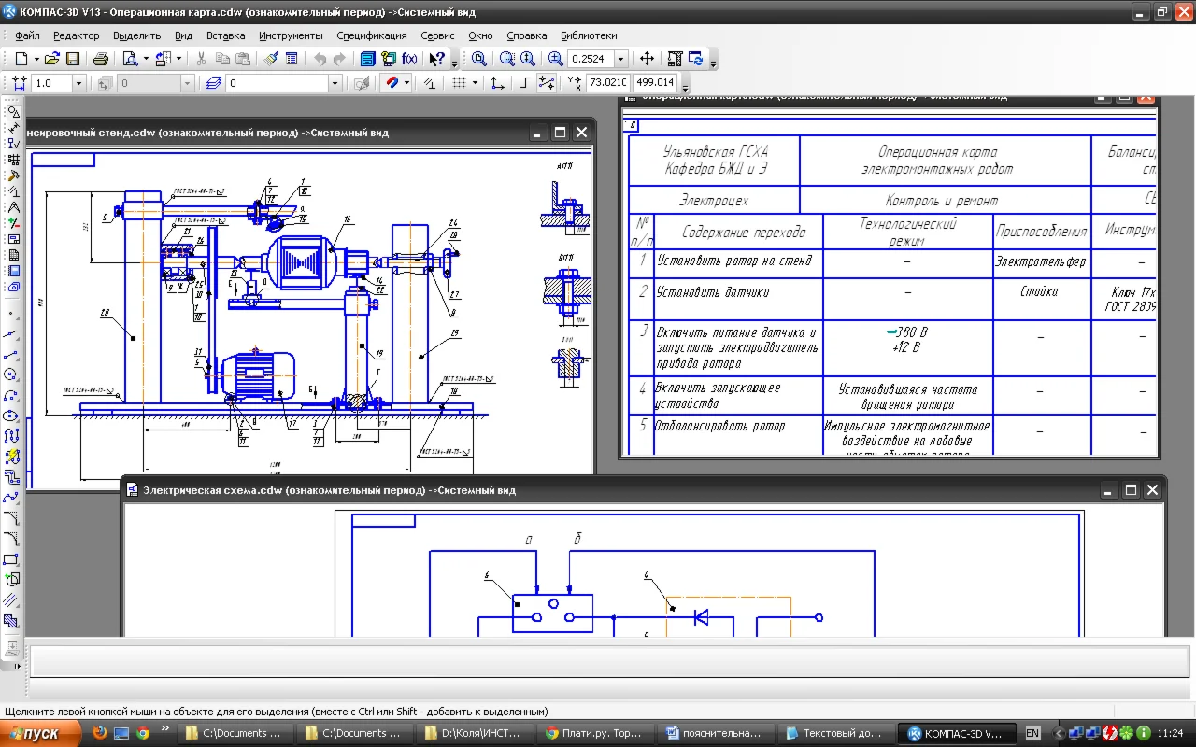1196x747 pixels.
Task: Click the X coordinate field showing 73.021
Action: (x=606, y=83)
